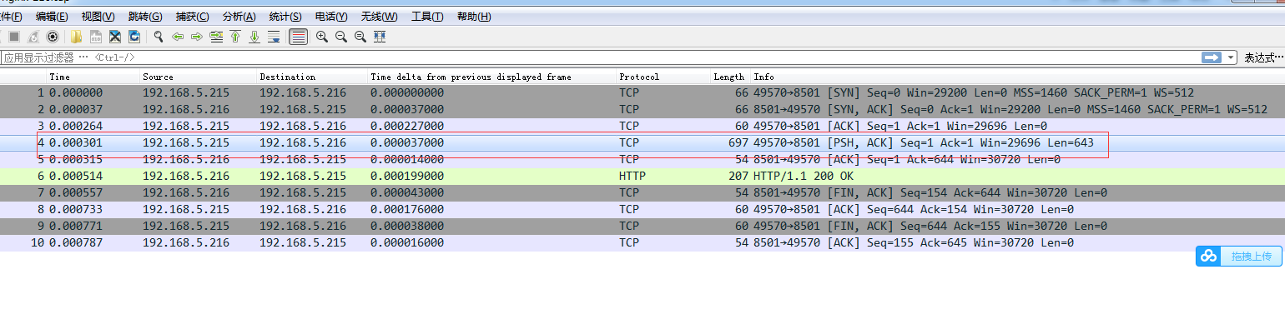The height and width of the screenshot is (329, 1285).
Task: Open the 编辑(E) menu
Action: point(53,17)
